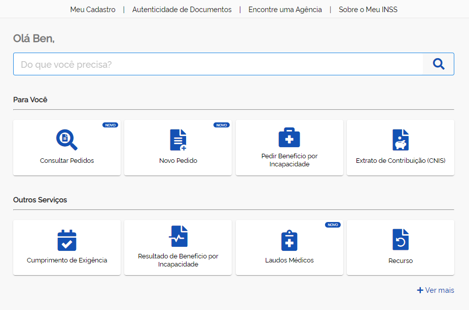This screenshot has height=310, width=469.
Task: Click the calendar check icon for Cumprimento de Exigência
Action: (x=67, y=240)
